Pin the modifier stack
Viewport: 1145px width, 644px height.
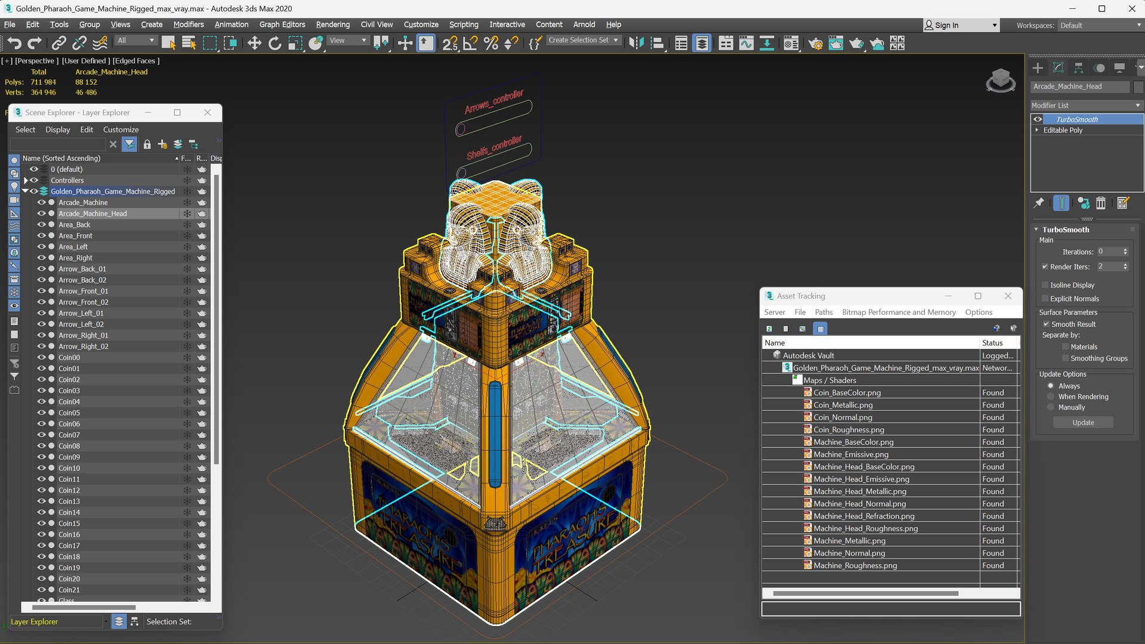(1039, 203)
